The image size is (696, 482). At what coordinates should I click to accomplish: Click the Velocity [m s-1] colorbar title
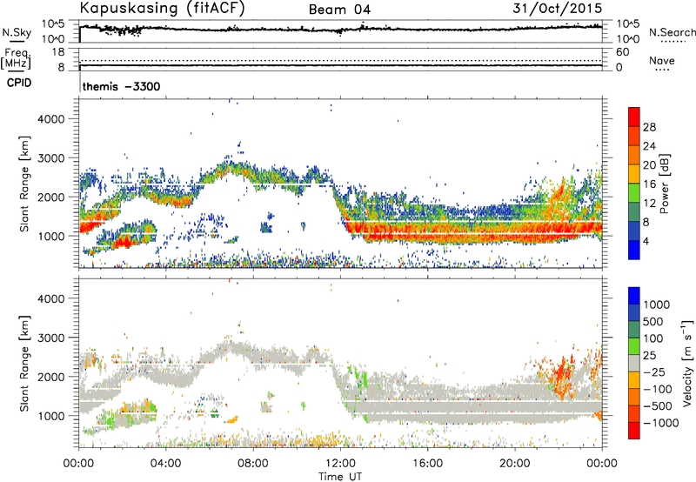(687, 363)
